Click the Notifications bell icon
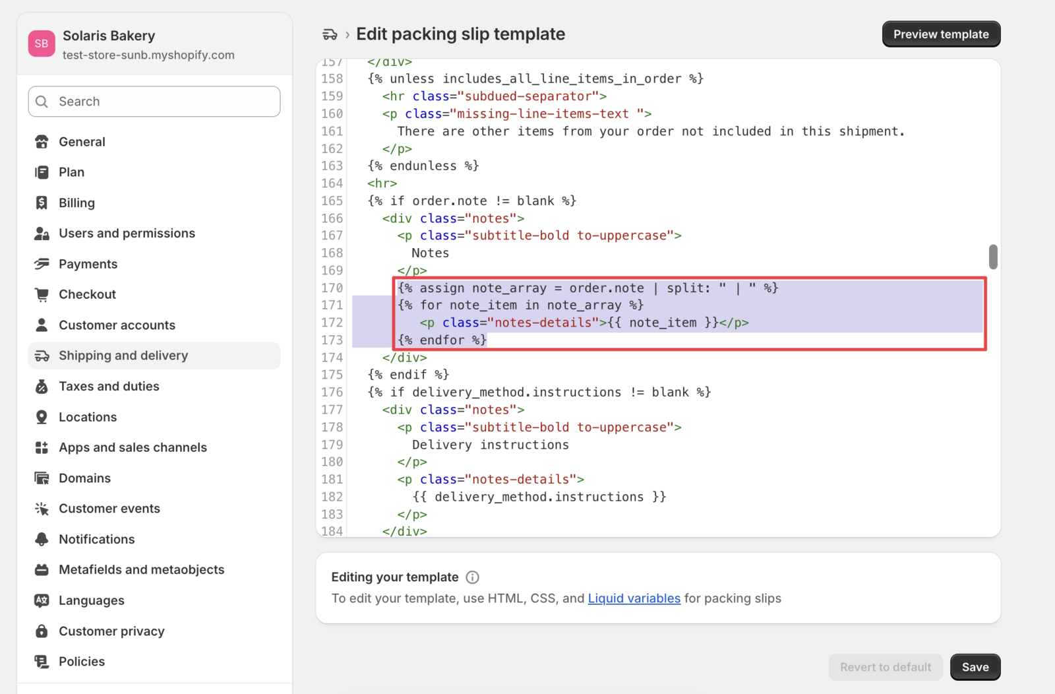Viewport: 1055px width, 694px height. pos(42,539)
